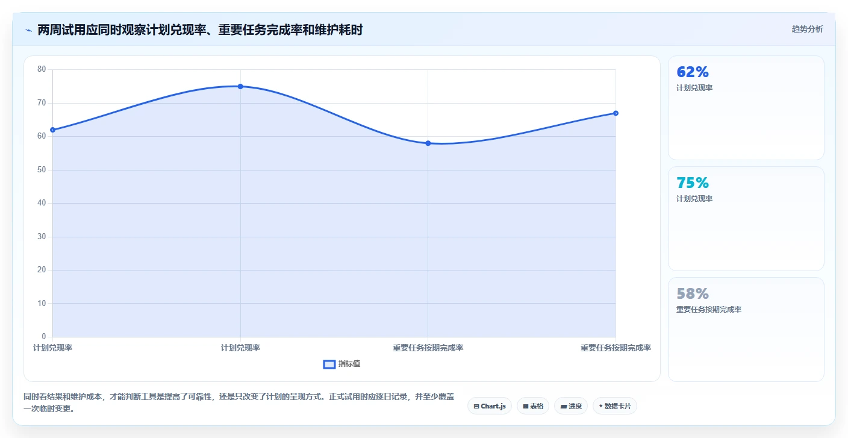Click the 数据卡片 tag text
The image size is (848, 438).
coord(617,407)
